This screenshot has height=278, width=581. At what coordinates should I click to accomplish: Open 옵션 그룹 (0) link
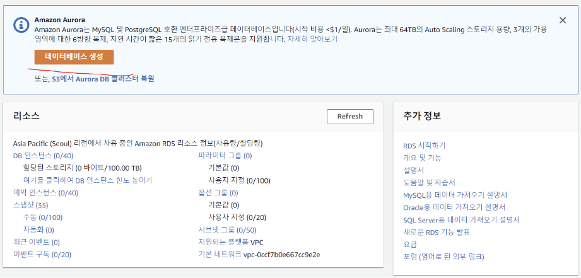click(218, 193)
